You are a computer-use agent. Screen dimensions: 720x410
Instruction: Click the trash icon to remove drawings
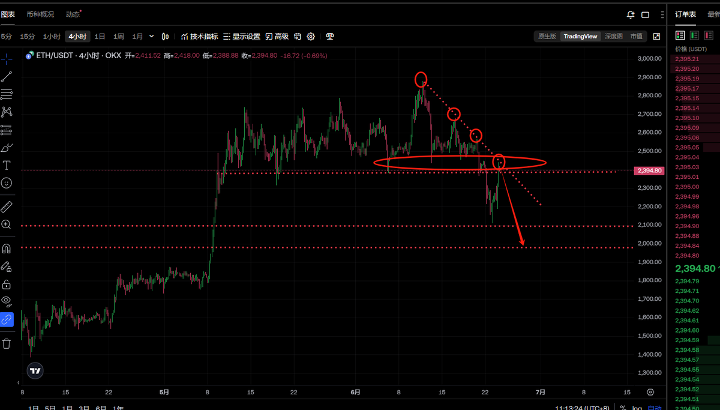point(7,344)
